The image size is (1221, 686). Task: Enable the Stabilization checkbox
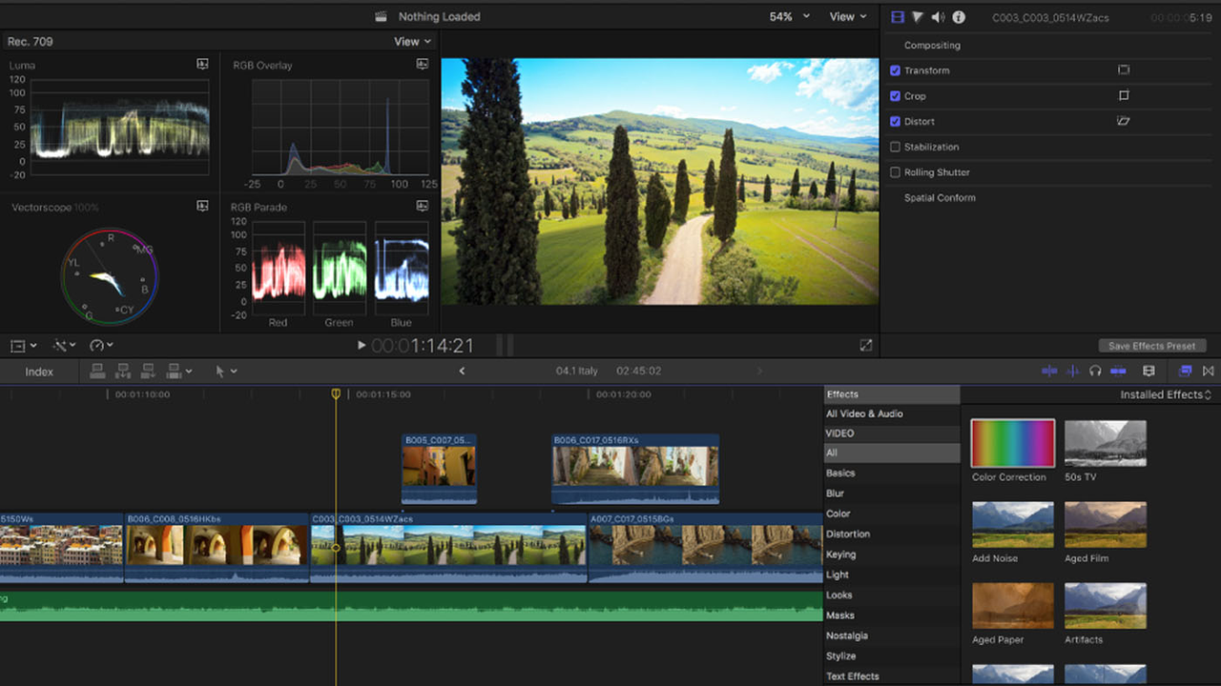click(894, 146)
